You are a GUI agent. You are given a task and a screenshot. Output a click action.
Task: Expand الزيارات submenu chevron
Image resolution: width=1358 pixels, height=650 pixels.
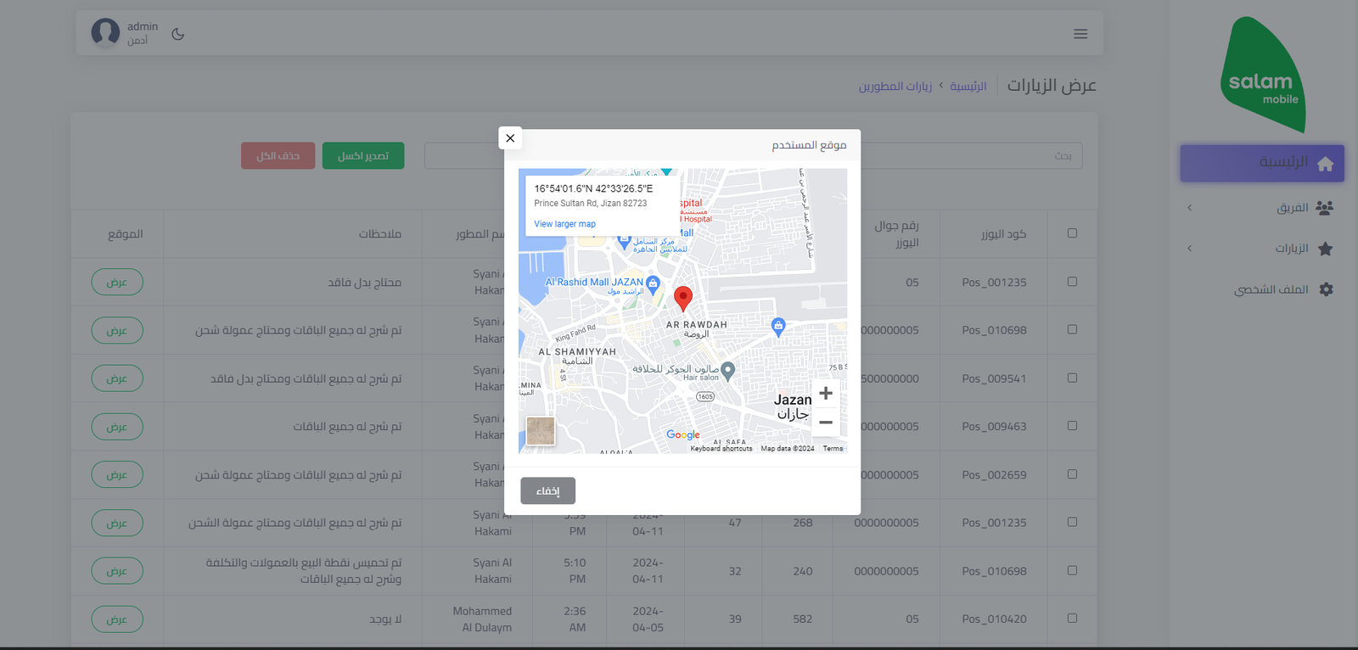click(1190, 249)
